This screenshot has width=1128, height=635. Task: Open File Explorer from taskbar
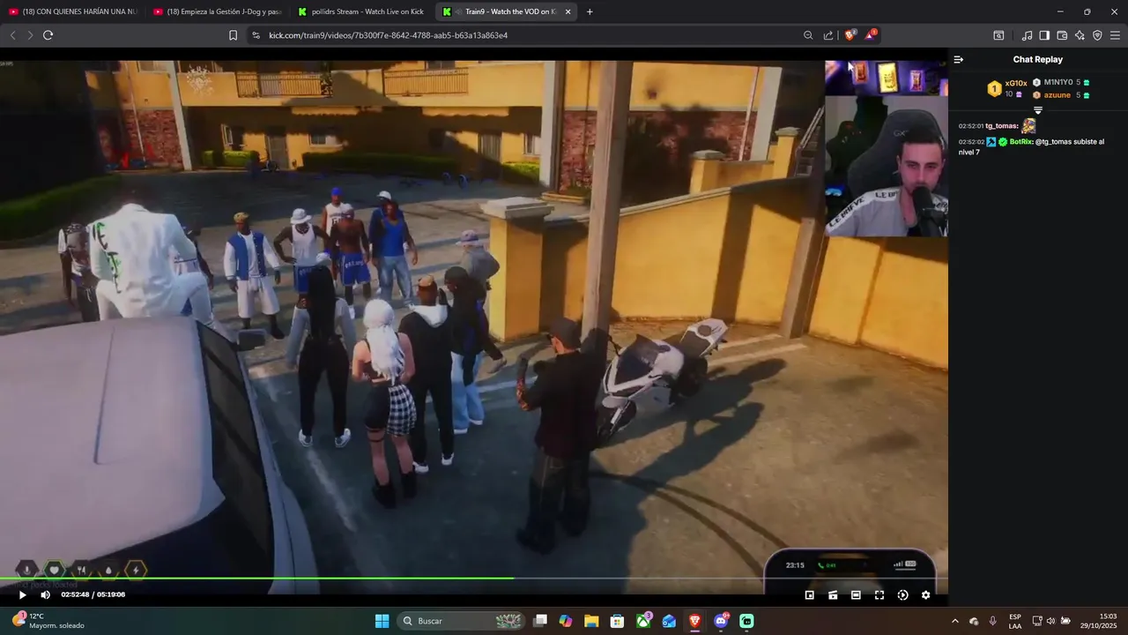[x=591, y=621]
